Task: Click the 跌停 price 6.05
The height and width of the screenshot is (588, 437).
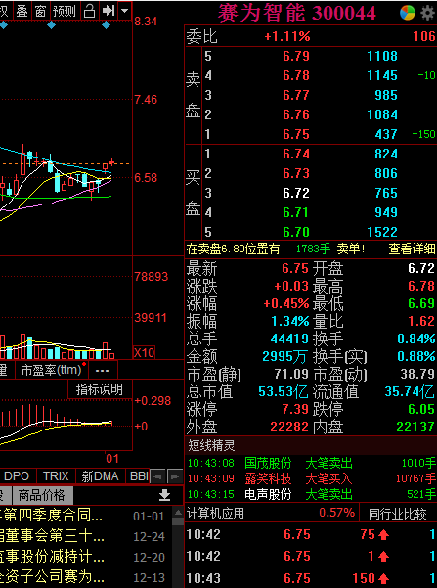Action: pyautogui.click(x=421, y=409)
